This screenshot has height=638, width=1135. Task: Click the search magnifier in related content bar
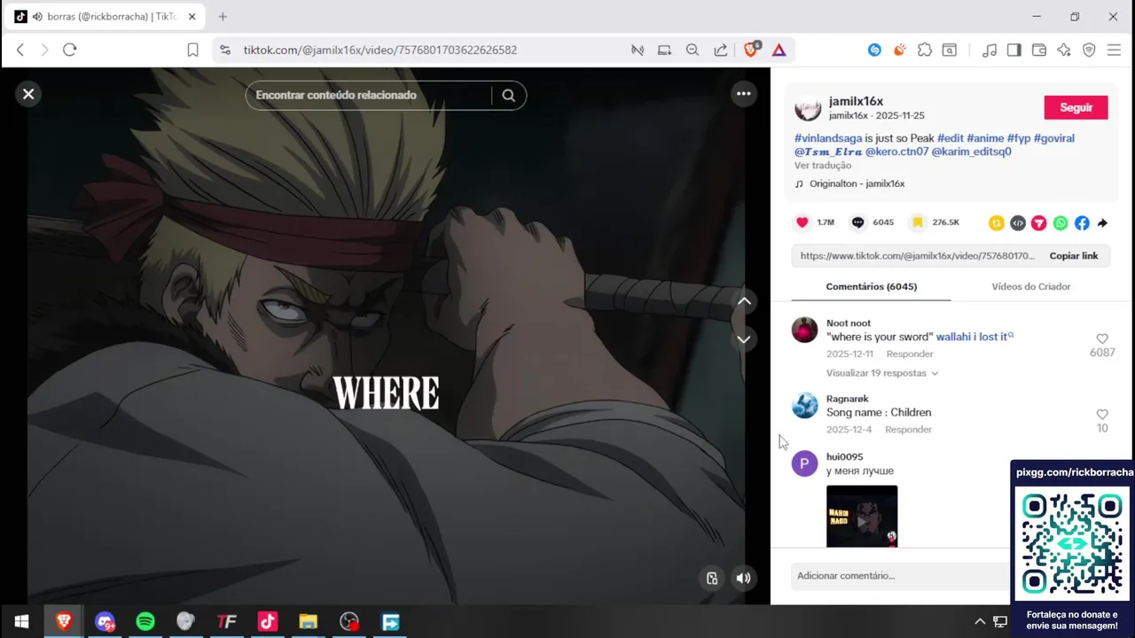508,96
